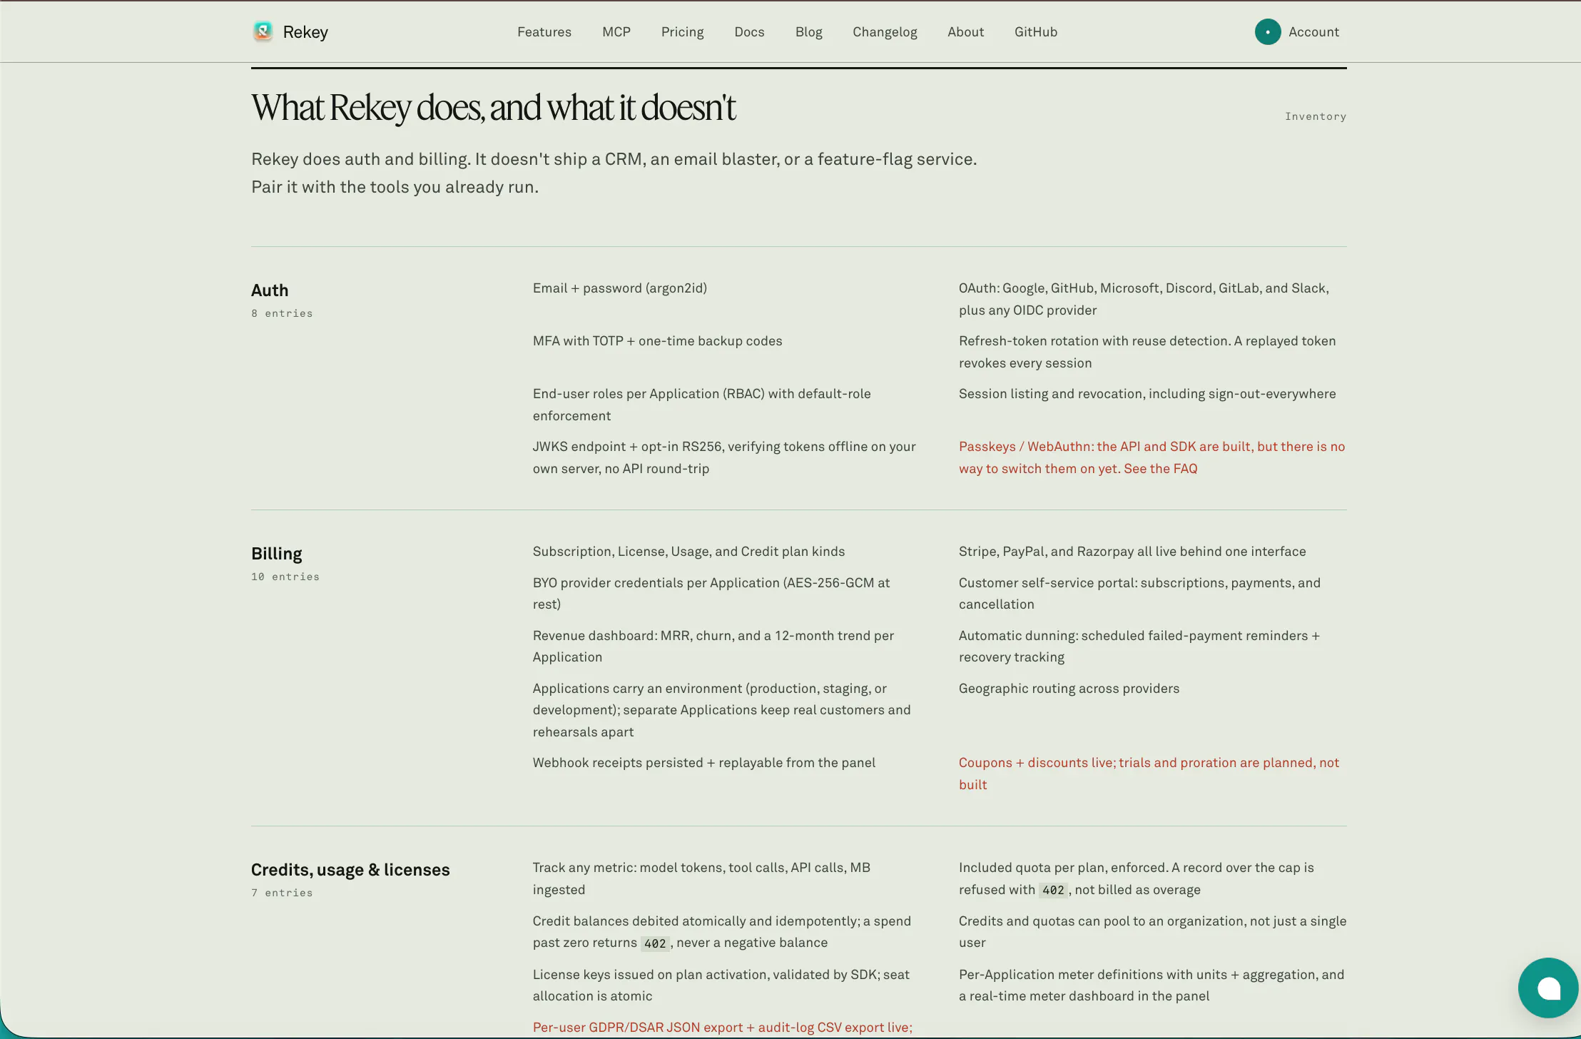Viewport: 1581px width, 1039px height.
Task: Click the end-user roles RBAC entry
Action: pyautogui.click(x=701, y=405)
